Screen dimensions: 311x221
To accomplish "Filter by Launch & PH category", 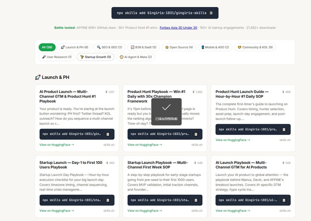I will [x=74, y=47].
